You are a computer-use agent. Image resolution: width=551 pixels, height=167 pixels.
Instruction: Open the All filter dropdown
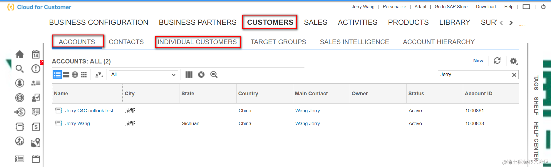coord(143,75)
